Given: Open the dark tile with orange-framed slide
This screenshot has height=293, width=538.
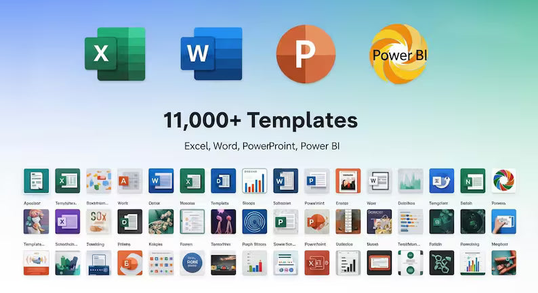Looking at the screenshot, I should coord(379,263).
